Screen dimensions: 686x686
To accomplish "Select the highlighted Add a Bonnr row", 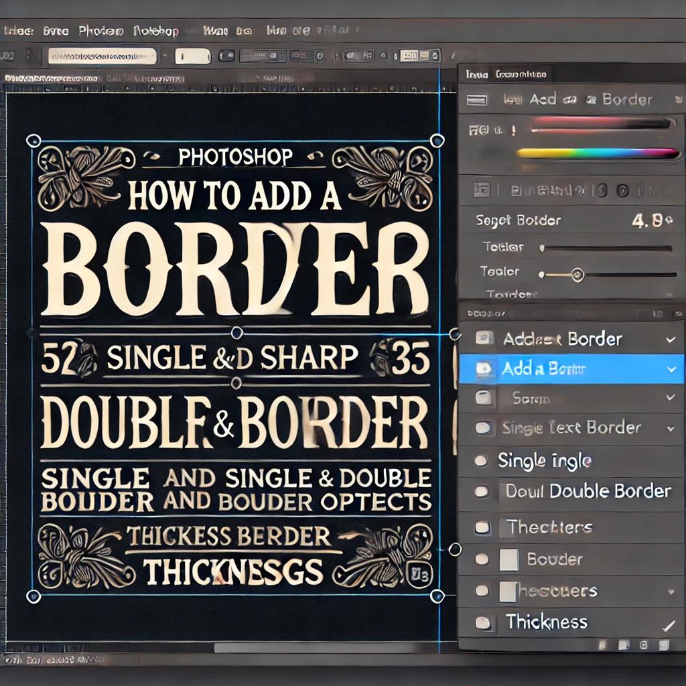I will (x=572, y=369).
